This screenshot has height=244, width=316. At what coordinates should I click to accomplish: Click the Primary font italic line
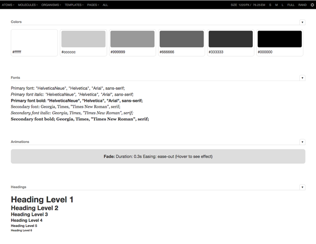click(x=72, y=94)
